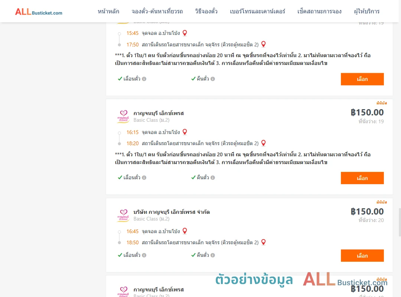Click departure time 15:45
Image resolution: width=401 pixels, height=297 pixels.
(x=133, y=33)
